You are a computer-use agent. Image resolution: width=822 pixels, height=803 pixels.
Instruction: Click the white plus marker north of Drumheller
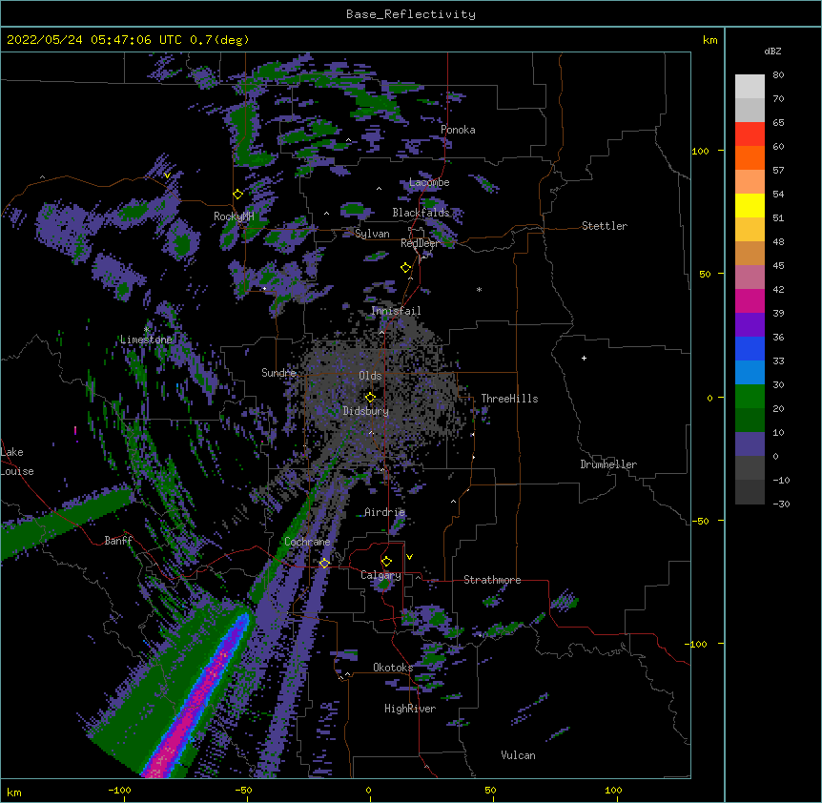pyautogui.click(x=584, y=358)
